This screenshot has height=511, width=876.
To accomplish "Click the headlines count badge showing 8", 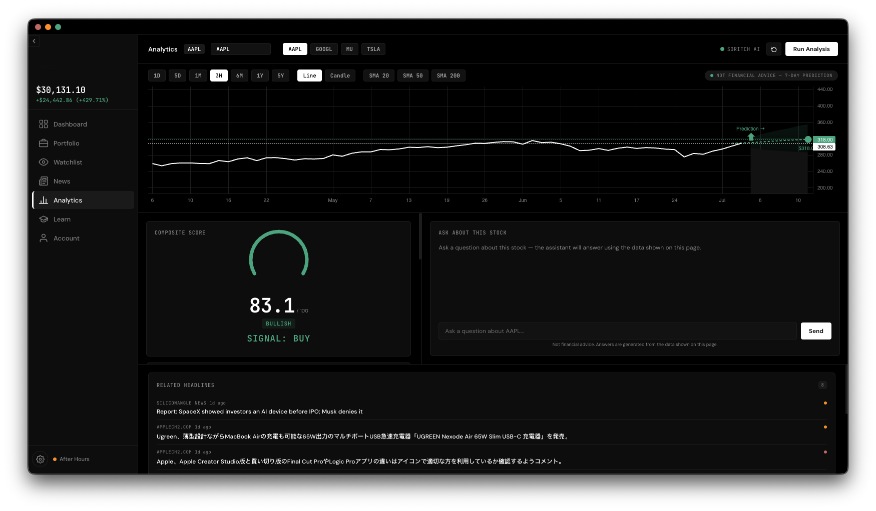I will click(x=822, y=385).
